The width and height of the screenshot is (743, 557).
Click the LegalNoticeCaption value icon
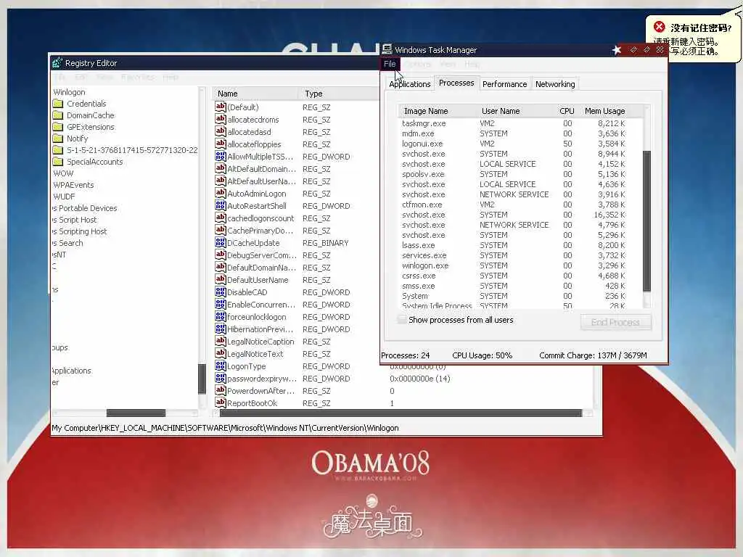click(x=221, y=341)
